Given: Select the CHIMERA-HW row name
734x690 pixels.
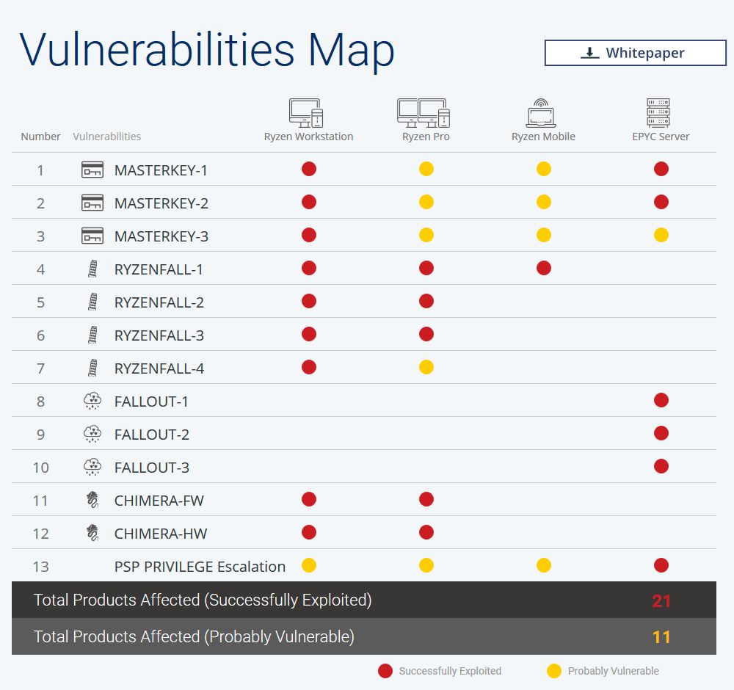Looking at the screenshot, I should pos(161,534).
